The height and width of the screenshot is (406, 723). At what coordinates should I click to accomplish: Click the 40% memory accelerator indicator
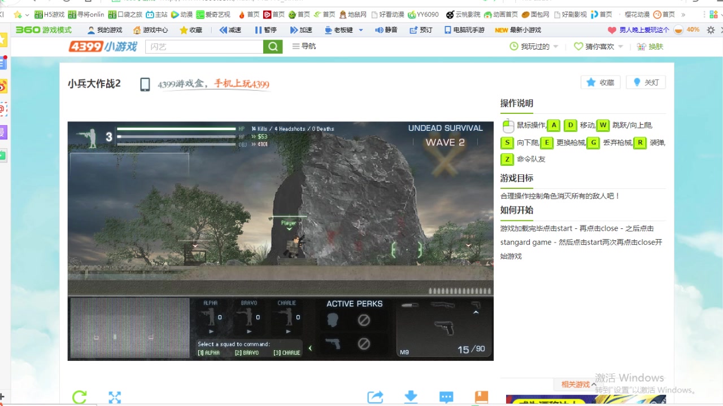[687, 30]
